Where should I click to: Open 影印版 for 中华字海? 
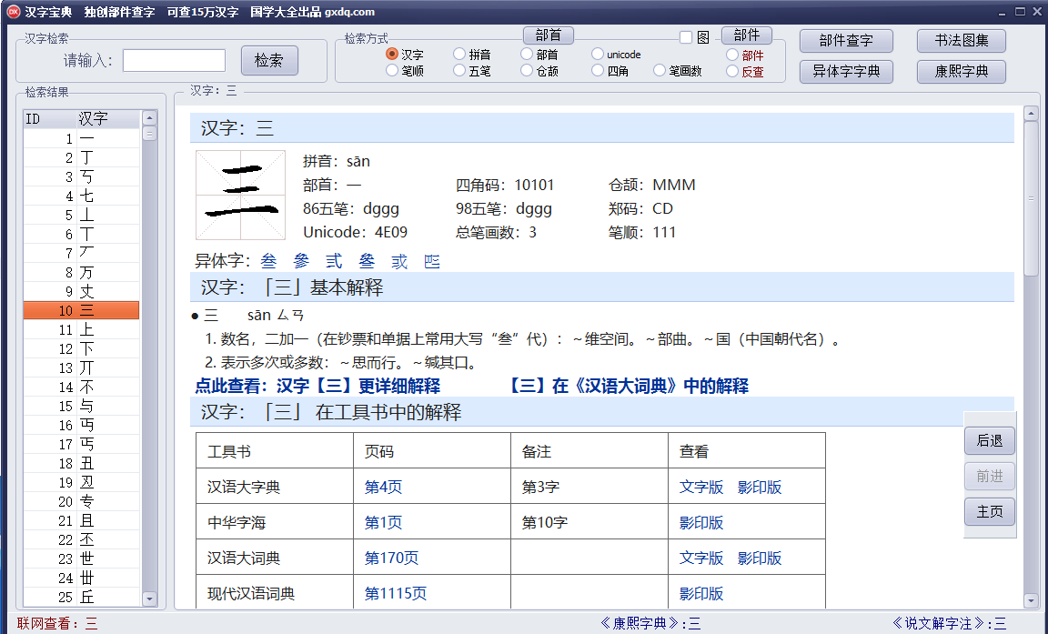pos(701,522)
